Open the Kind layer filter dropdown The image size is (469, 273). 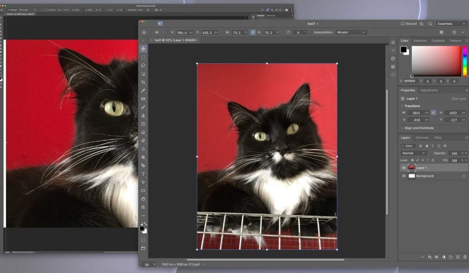click(x=408, y=146)
